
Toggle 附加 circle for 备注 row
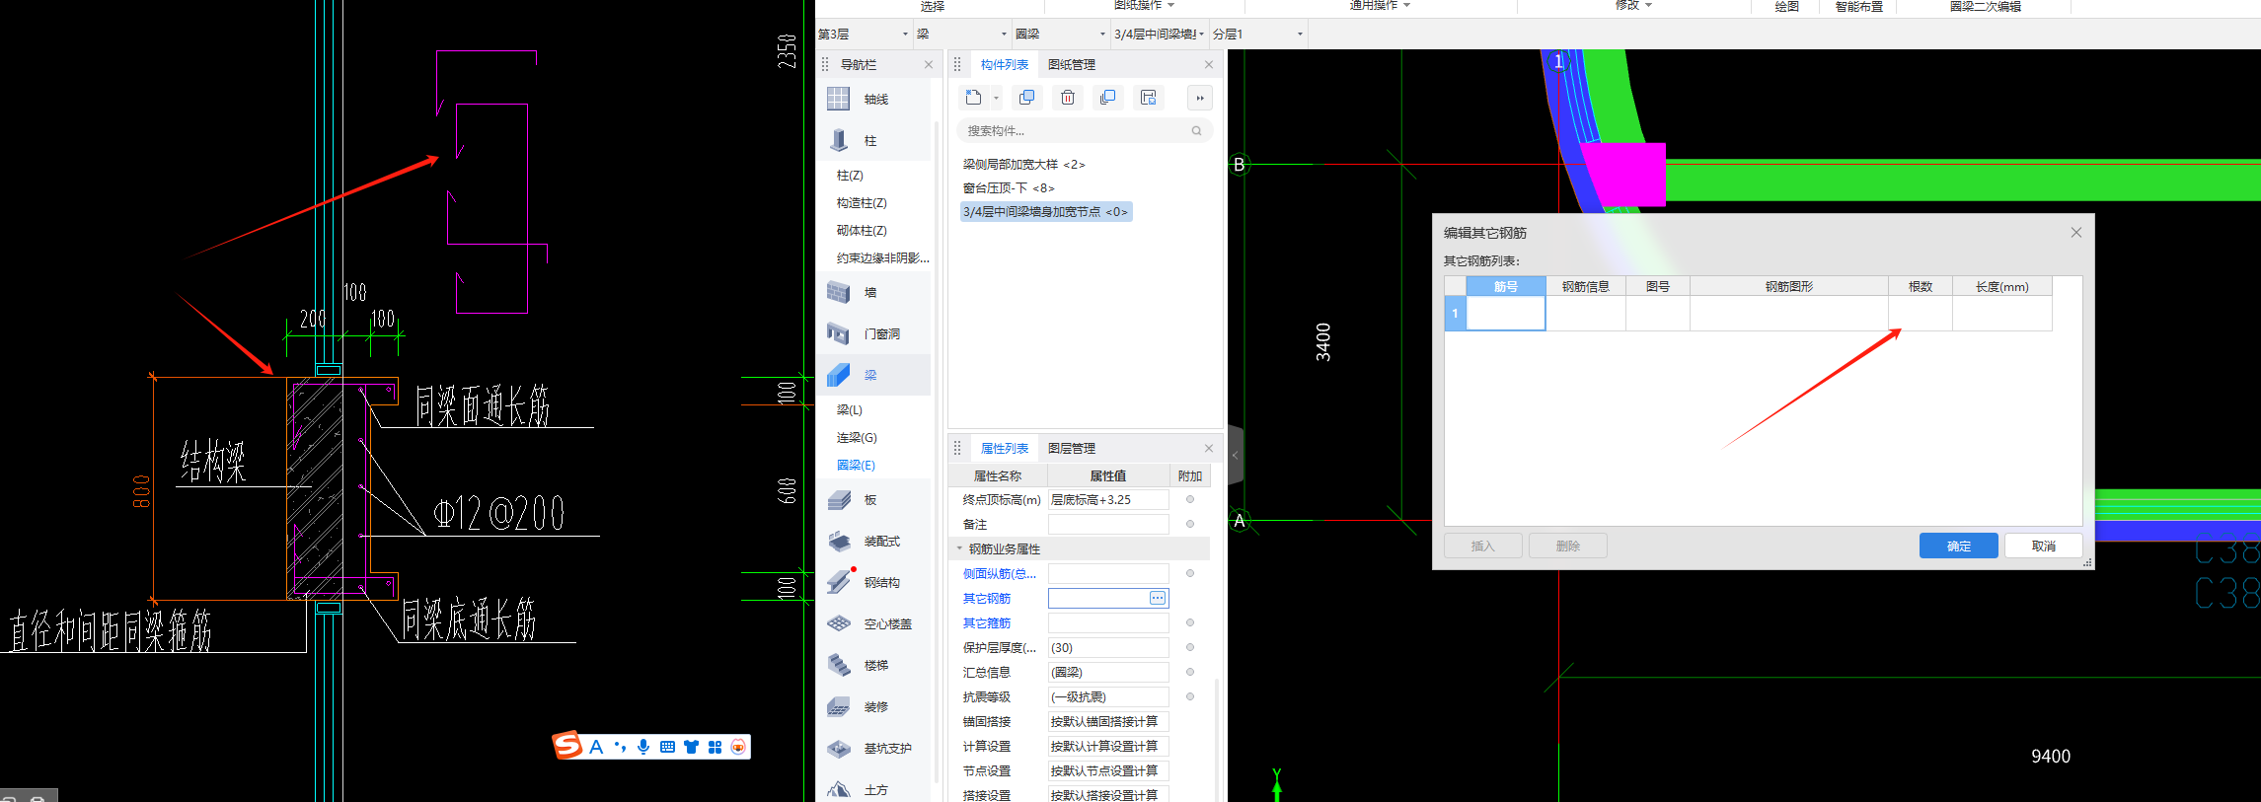click(1190, 524)
